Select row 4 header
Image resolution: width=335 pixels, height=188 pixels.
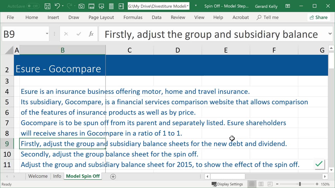point(7,91)
